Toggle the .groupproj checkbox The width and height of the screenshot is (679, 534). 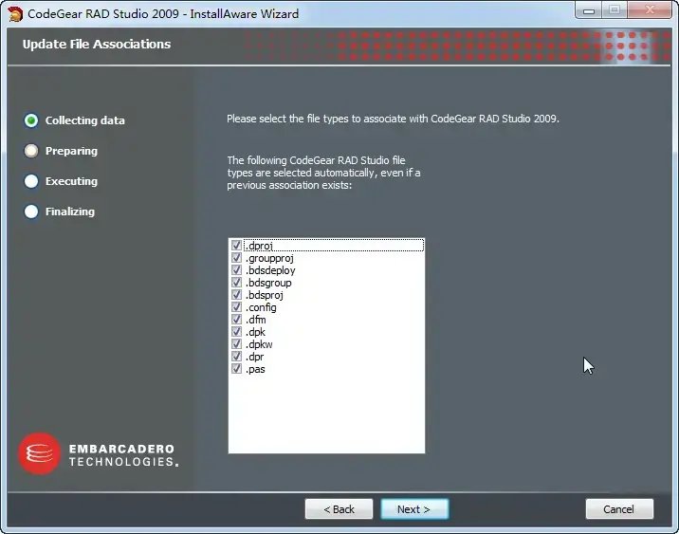[x=236, y=258]
